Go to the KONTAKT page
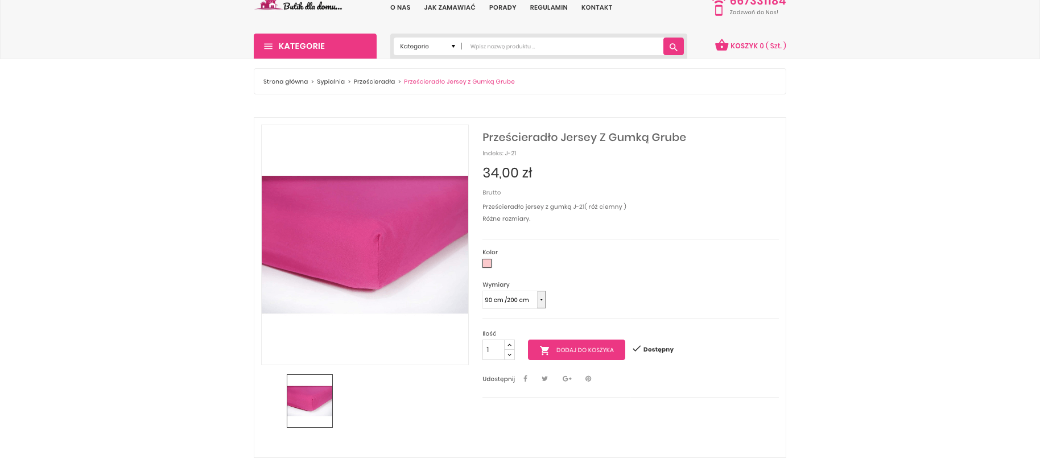 pyautogui.click(x=596, y=7)
